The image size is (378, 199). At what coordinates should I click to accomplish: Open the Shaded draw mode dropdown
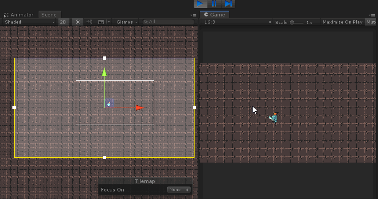tap(29, 22)
